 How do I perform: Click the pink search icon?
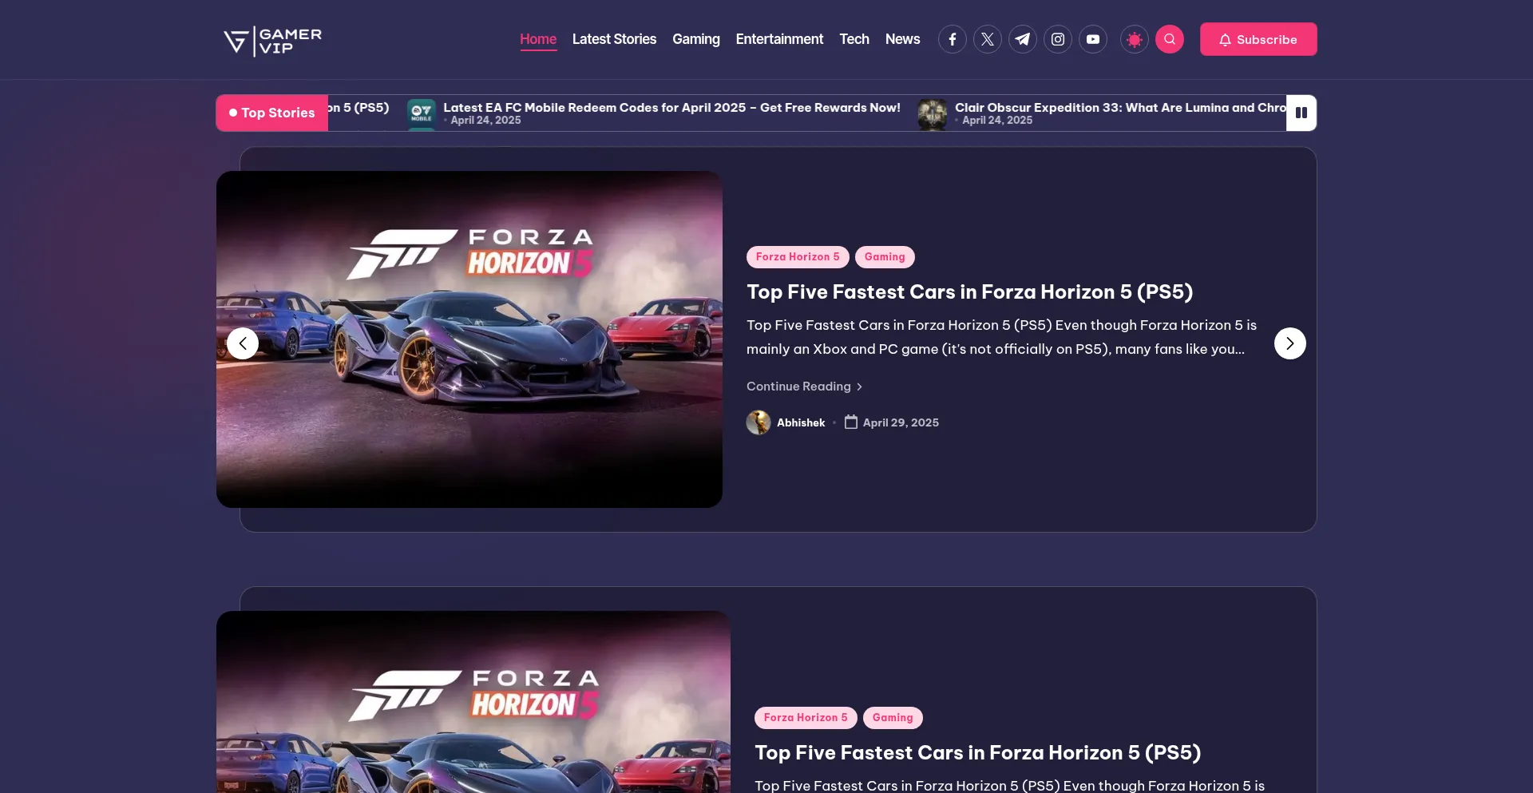pyautogui.click(x=1169, y=39)
